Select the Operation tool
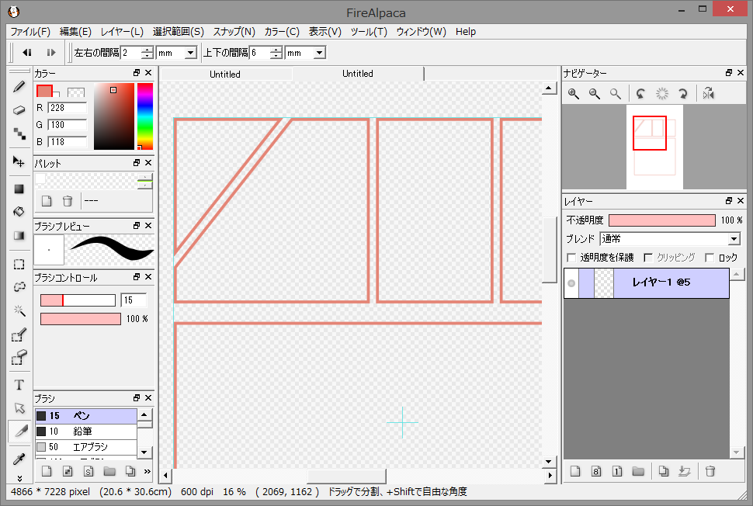Screen dimensions: 753x506 click(19, 408)
